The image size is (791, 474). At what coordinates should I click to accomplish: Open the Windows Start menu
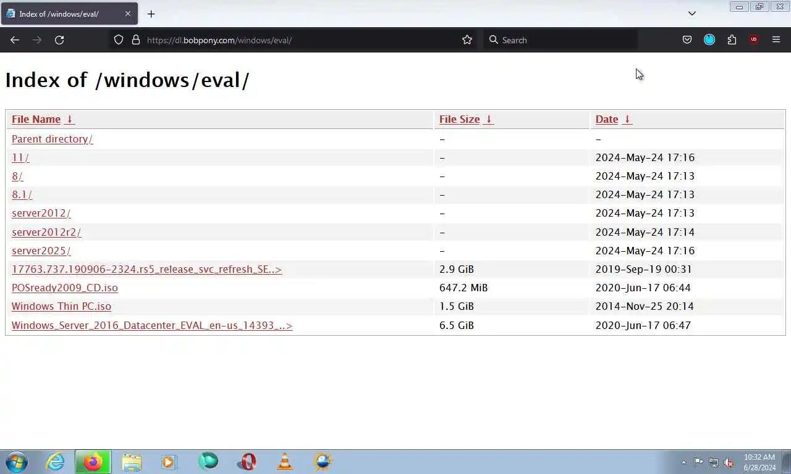pyautogui.click(x=17, y=462)
